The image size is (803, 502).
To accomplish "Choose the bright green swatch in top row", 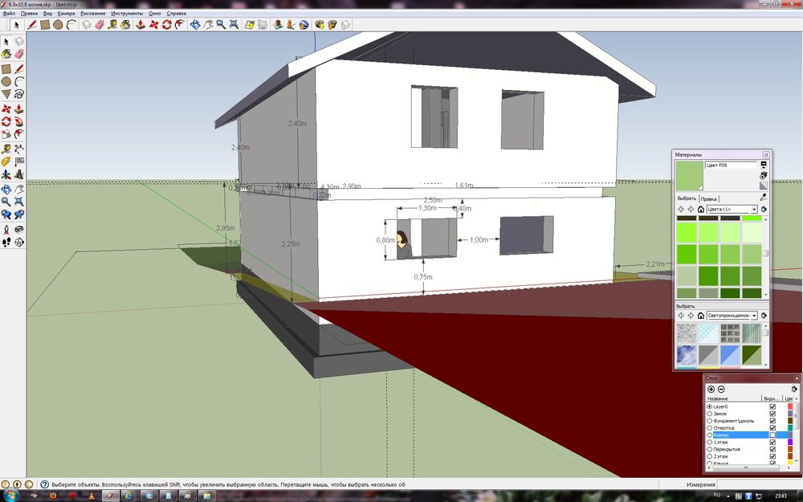I will (752, 218).
